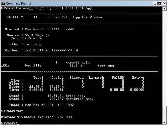Click the 'Total' column header

(x=38, y=78)
